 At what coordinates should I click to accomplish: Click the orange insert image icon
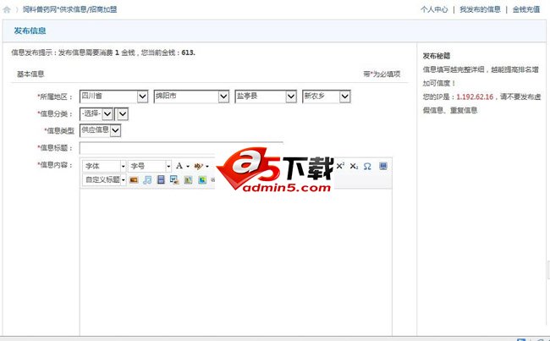tap(134, 180)
